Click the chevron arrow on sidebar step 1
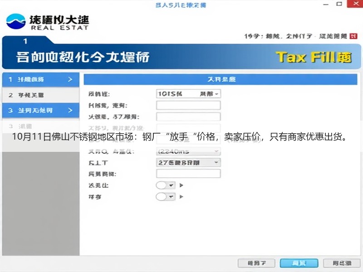The width and height of the screenshot is (363, 272). point(70,79)
